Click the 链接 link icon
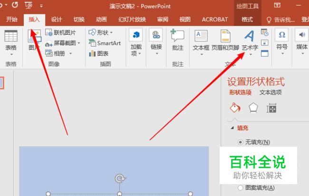 [x=156, y=35]
